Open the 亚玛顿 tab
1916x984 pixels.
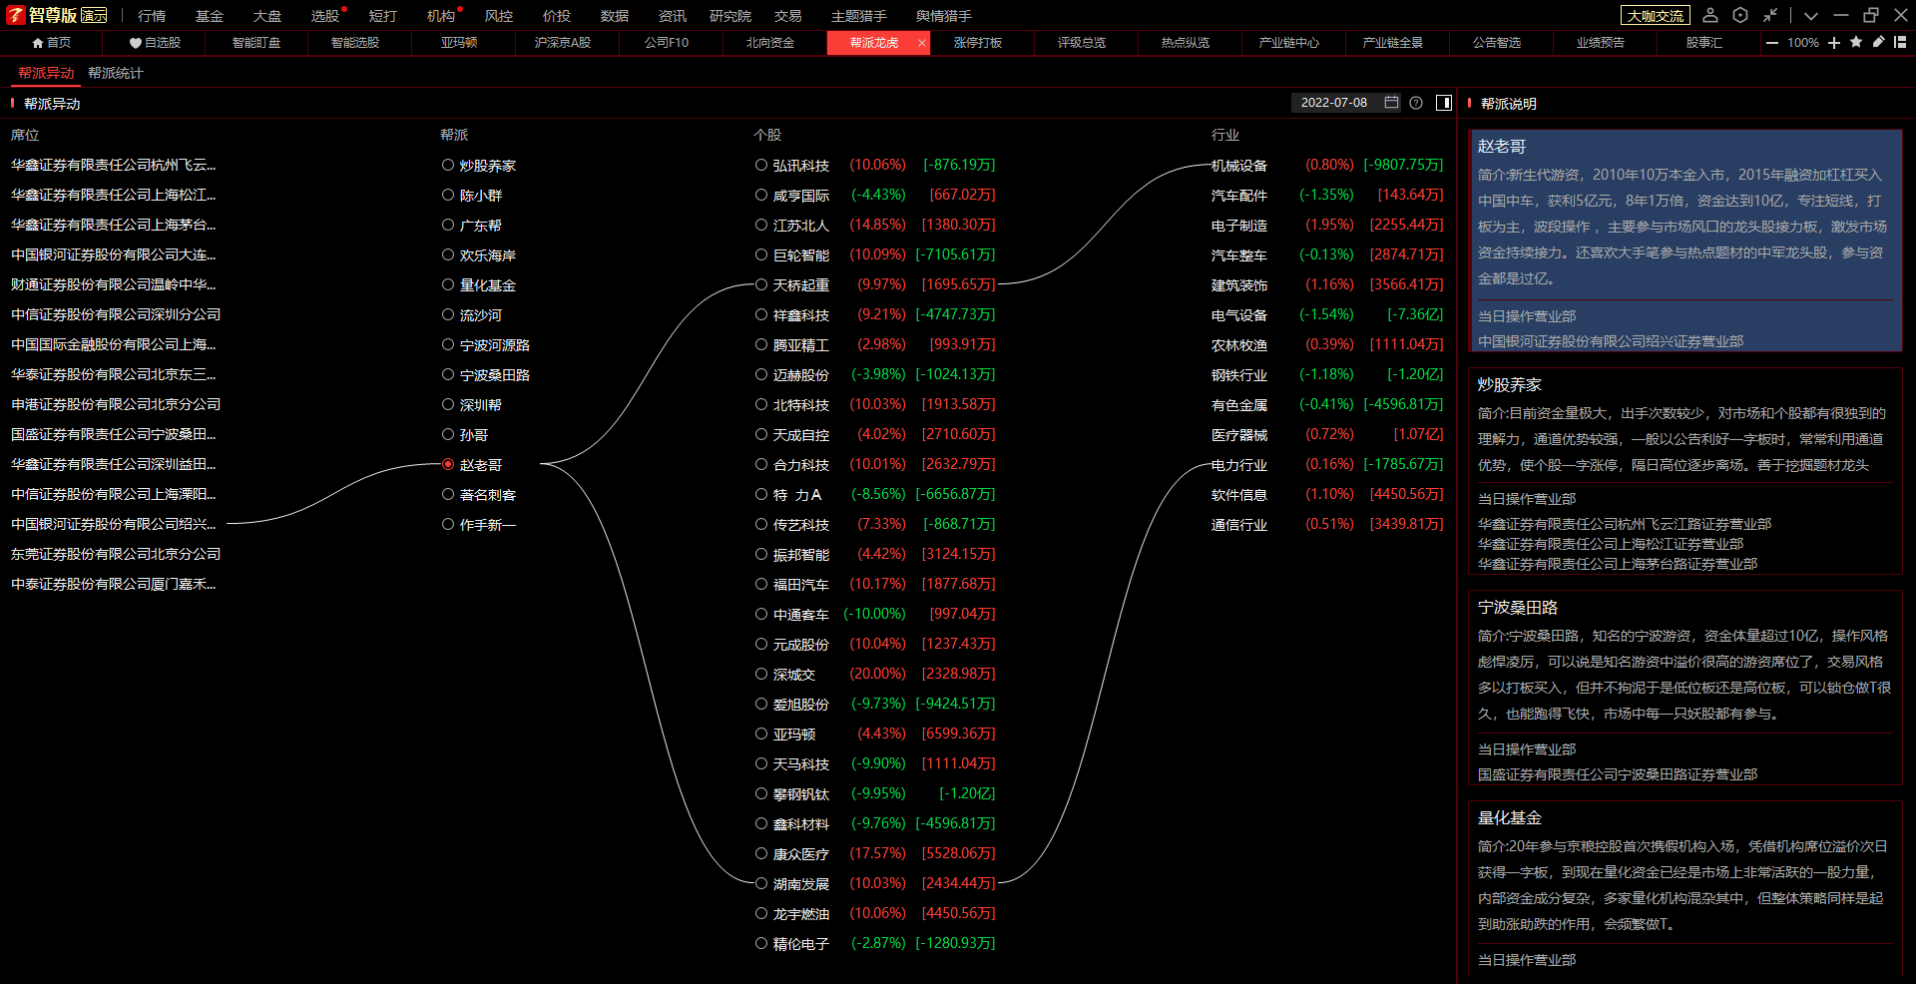[x=459, y=43]
